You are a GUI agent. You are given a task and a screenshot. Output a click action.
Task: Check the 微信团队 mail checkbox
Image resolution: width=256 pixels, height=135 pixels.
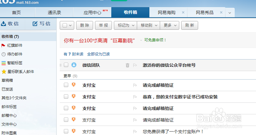pyautogui.click(x=66, y=65)
